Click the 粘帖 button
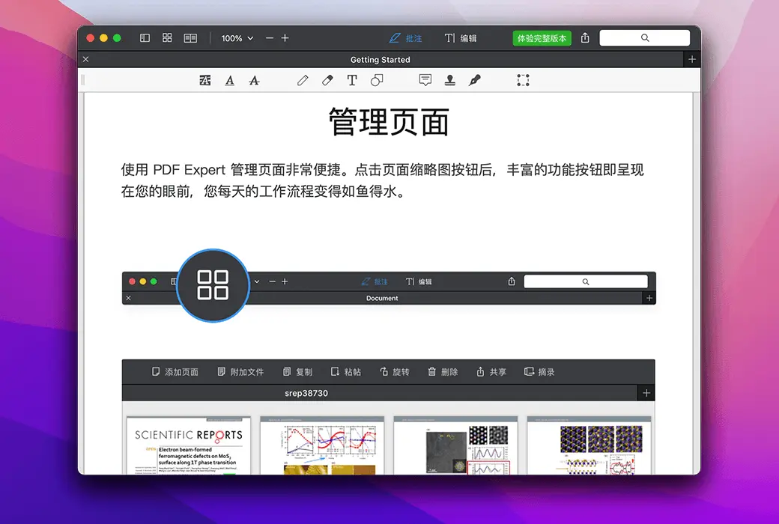The width and height of the screenshot is (779, 524). 346,371
